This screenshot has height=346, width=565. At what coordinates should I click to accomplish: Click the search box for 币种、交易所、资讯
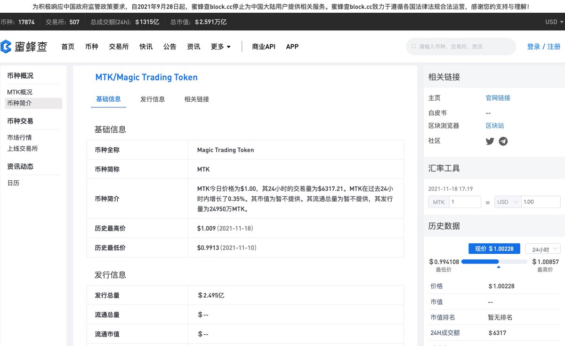pyautogui.click(x=461, y=47)
